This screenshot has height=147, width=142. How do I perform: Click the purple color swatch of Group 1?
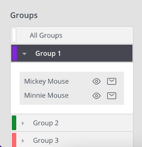tap(15, 53)
